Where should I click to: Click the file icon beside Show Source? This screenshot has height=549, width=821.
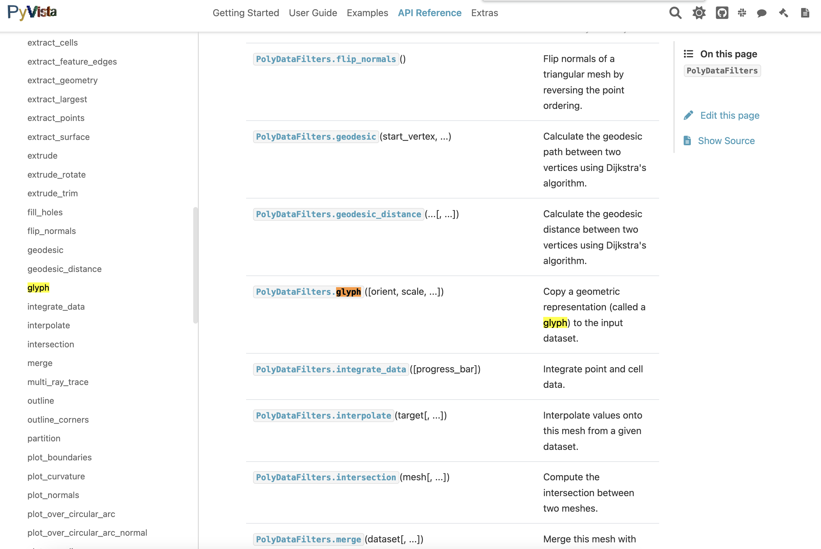pos(687,141)
